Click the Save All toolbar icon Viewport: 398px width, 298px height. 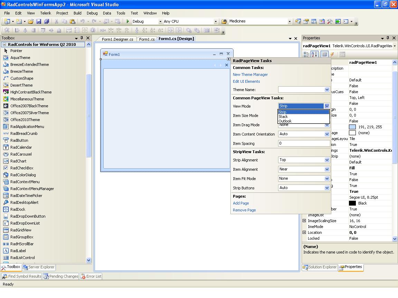pyautogui.click(x=47, y=21)
